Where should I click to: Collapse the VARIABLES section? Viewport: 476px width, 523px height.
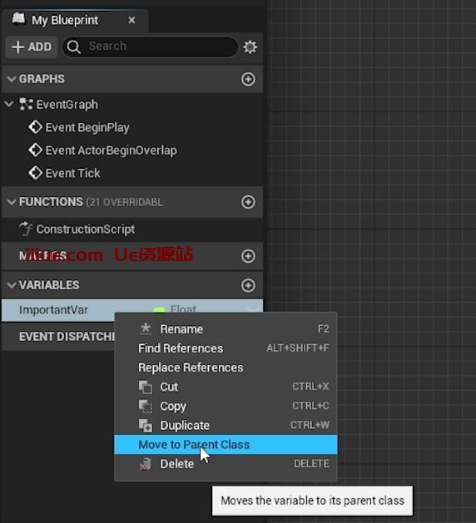pyautogui.click(x=12, y=285)
